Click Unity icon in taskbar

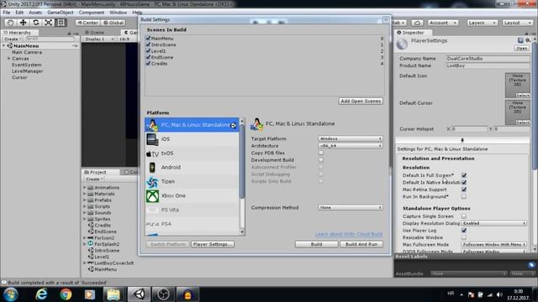pyautogui.click(x=139, y=294)
